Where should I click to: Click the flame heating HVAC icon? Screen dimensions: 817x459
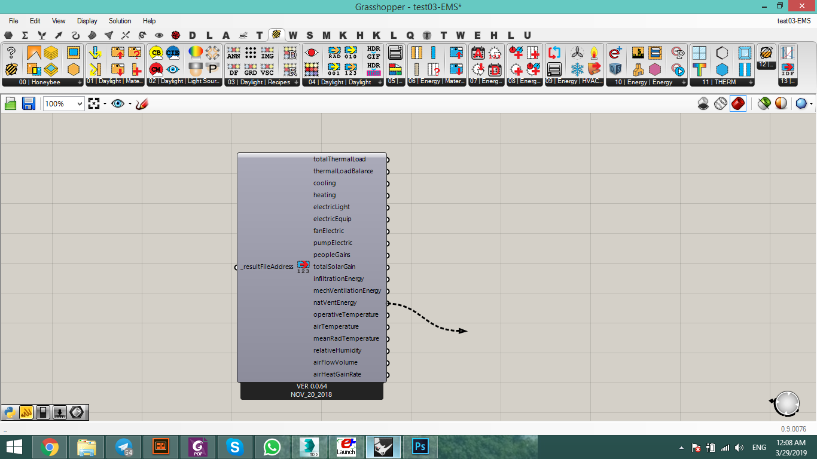point(594,53)
